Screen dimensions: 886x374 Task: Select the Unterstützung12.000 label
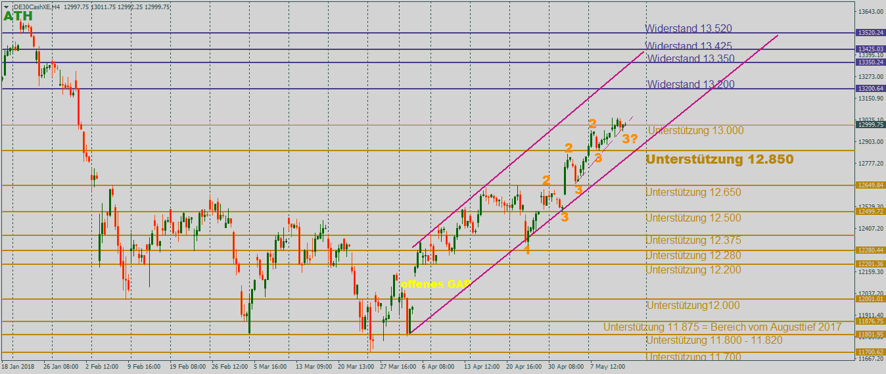point(693,305)
